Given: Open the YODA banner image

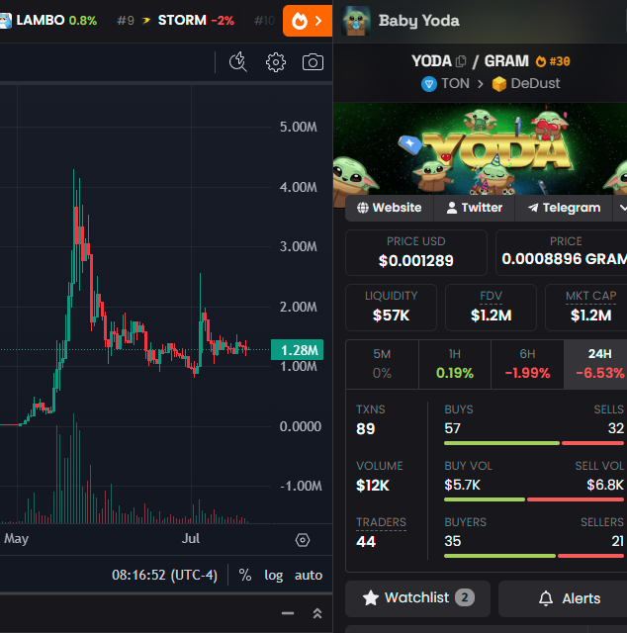Looking at the screenshot, I should pos(480,149).
